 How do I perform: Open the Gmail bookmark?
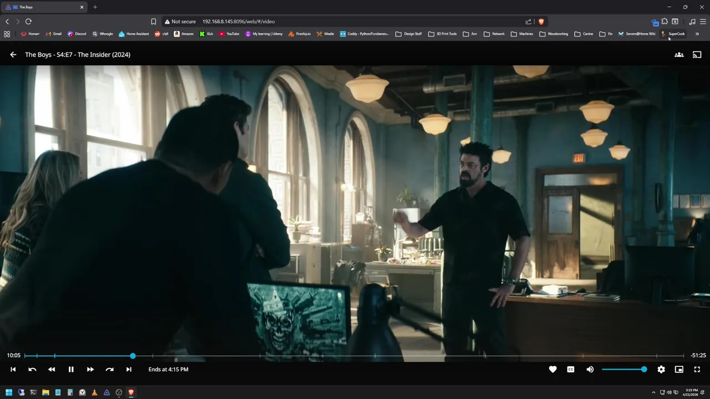(53, 34)
